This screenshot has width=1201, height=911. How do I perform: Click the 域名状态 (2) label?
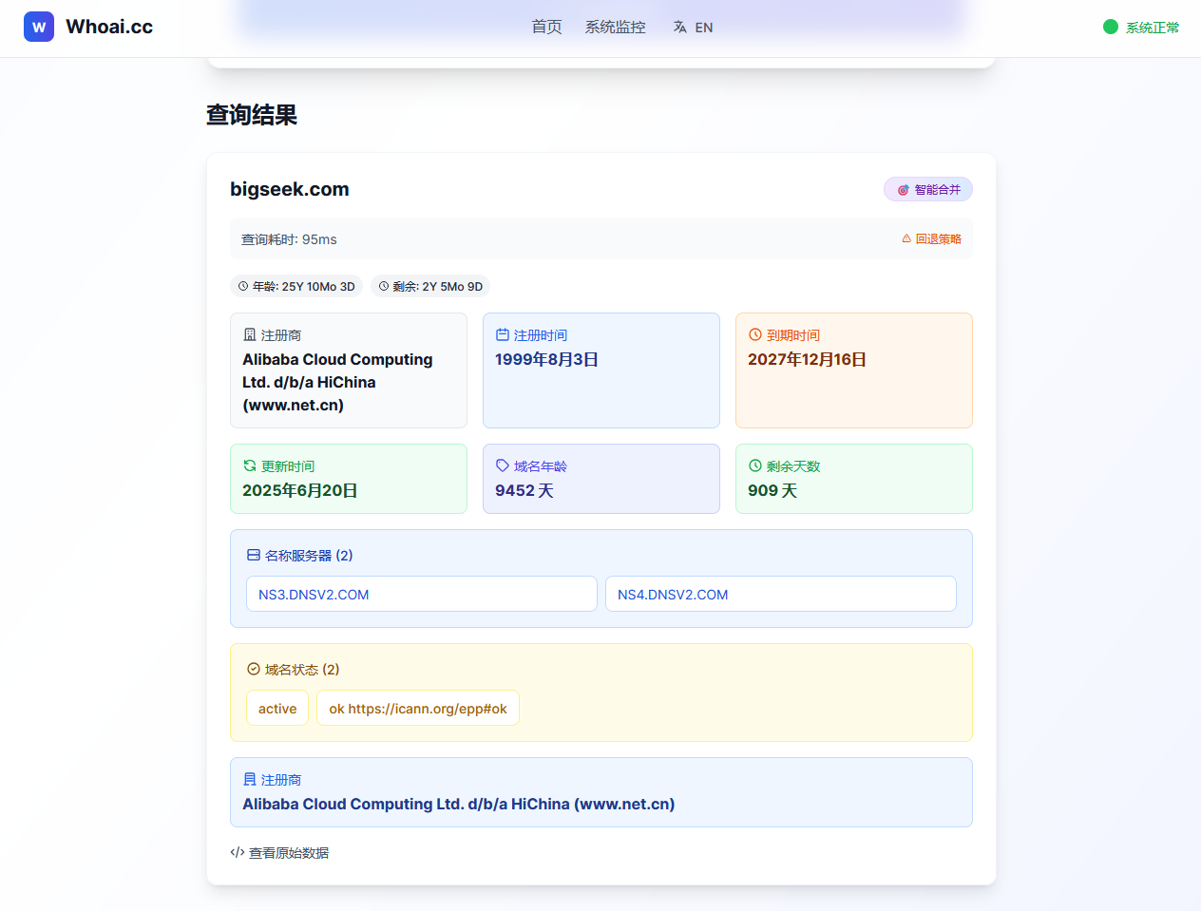pyautogui.click(x=302, y=669)
